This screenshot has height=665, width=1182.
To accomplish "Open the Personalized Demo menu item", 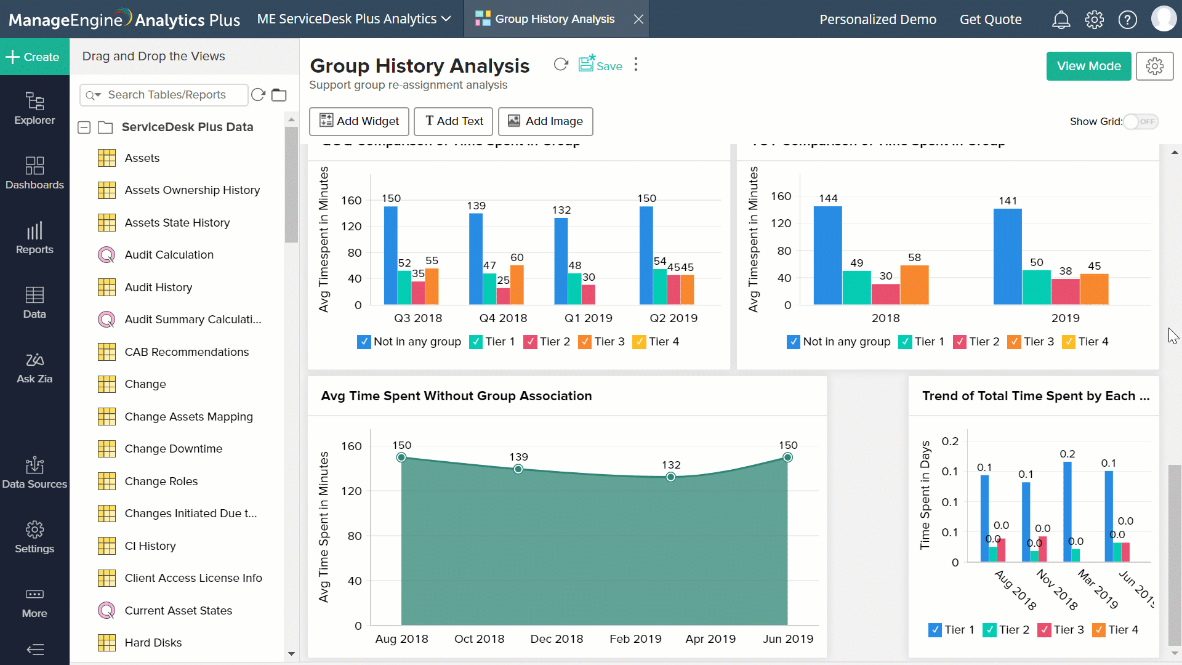I will [x=877, y=19].
